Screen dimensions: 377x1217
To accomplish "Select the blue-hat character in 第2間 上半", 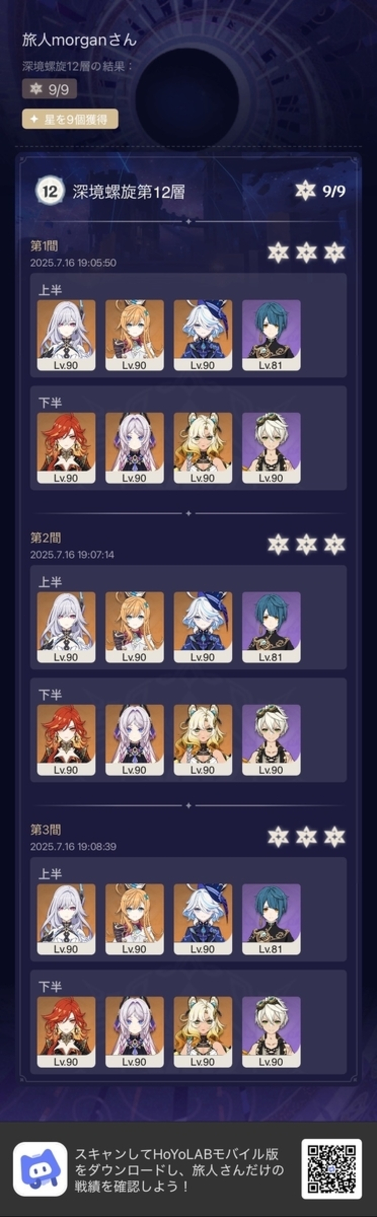I will pos(203,627).
